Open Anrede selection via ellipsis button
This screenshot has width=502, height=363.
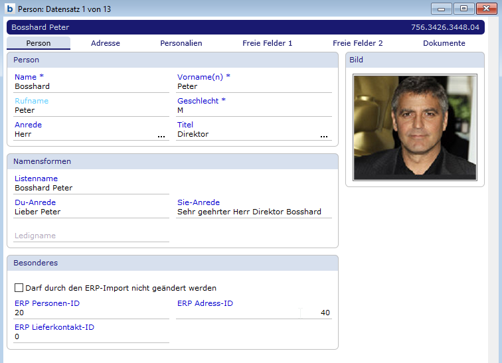161,135
